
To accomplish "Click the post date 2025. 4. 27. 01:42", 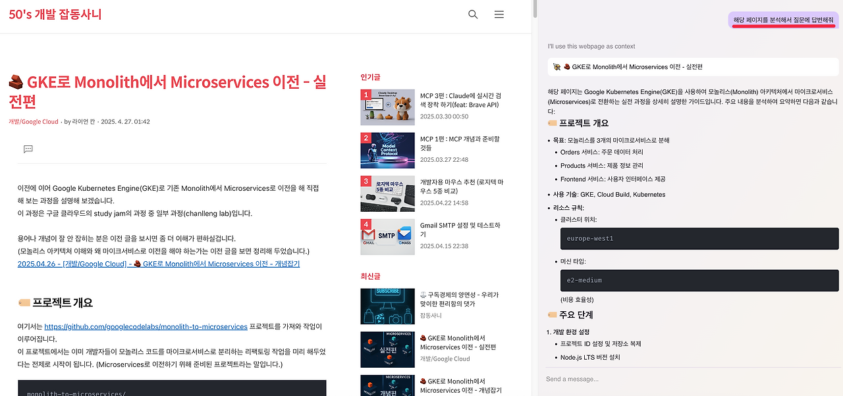I will pos(125,122).
